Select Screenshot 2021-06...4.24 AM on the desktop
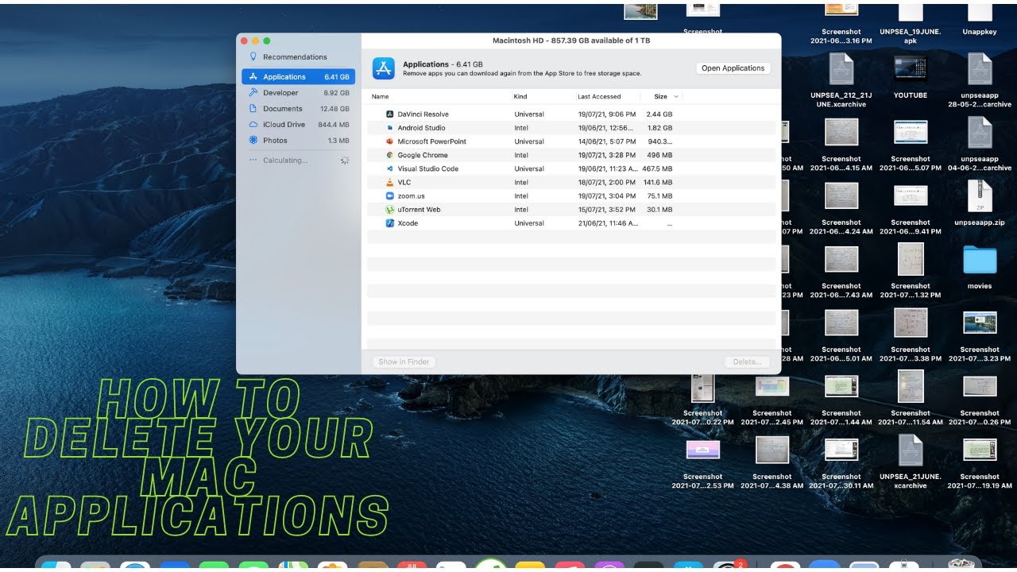This screenshot has height=572, width=1017. pyautogui.click(x=841, y=207)
